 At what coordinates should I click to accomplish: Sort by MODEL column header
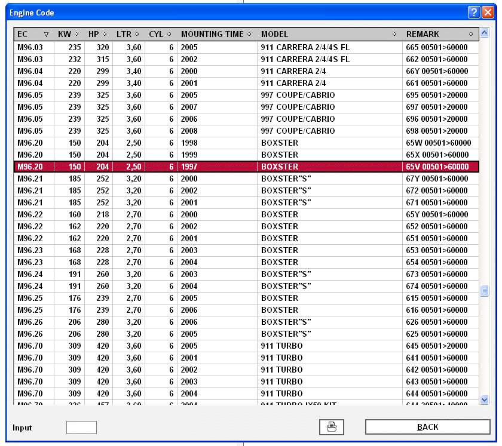(x=329, y=34)
